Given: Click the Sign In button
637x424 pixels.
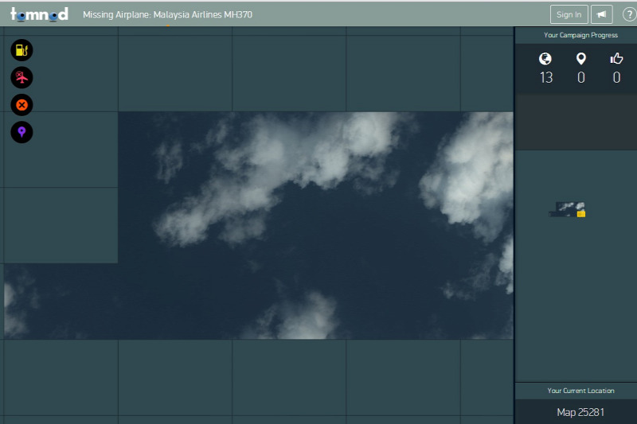Looking at the screenshot, I should 569,14.
